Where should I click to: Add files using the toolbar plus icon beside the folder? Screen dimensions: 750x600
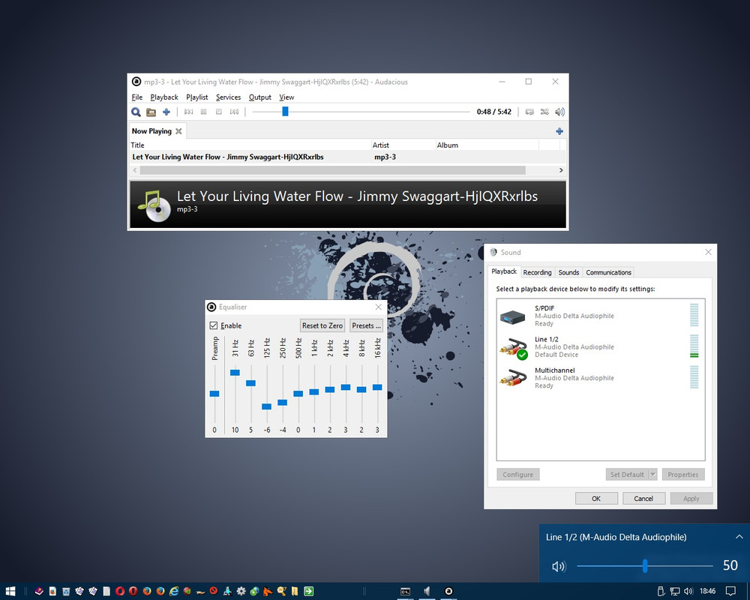point(166,112)
